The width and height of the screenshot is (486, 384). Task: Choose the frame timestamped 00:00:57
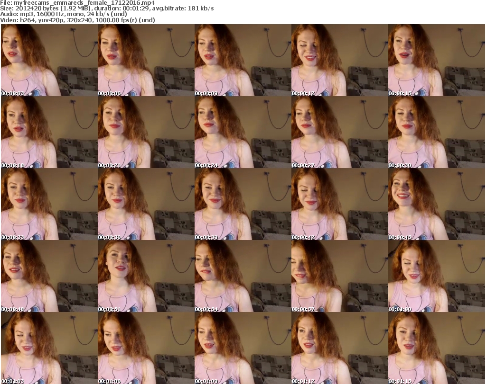[x=339, y=277]
